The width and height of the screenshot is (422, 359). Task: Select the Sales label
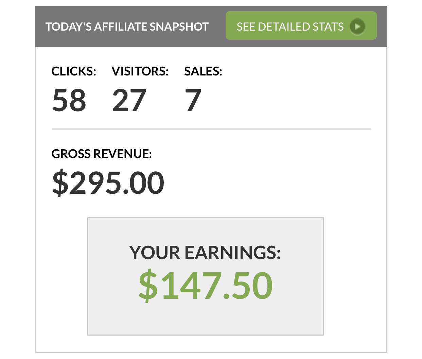[203, 71]
